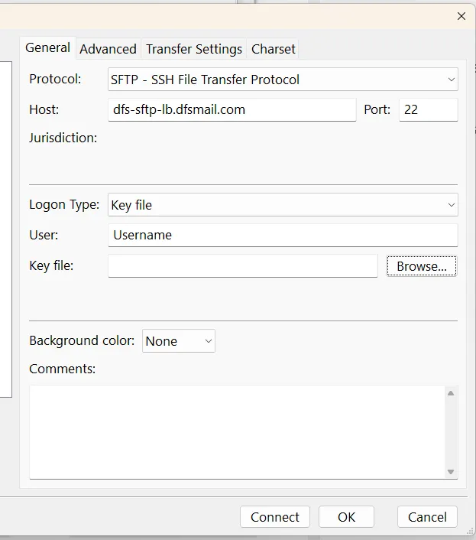This screenshot has width=476, height=540.
Task: Click the resize grip at dialog corner
Action: [470, 532]
